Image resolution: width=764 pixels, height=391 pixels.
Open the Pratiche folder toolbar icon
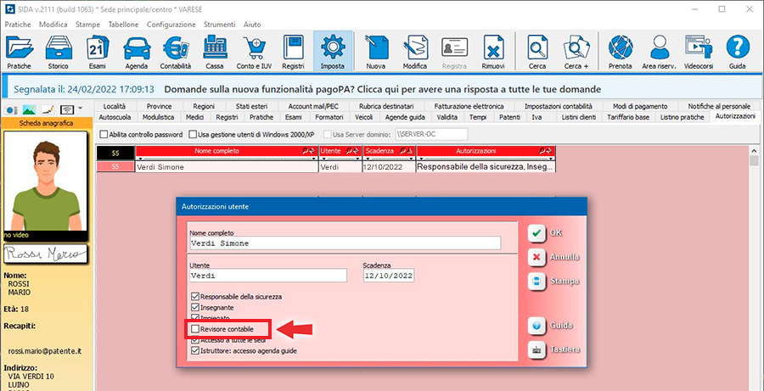click(20, 52)
